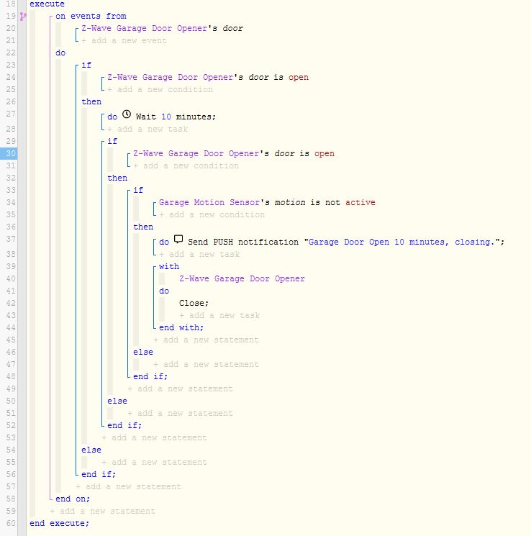
Task: Click highlighted line number 30 in gutter
Action: [x=9, y=153]
